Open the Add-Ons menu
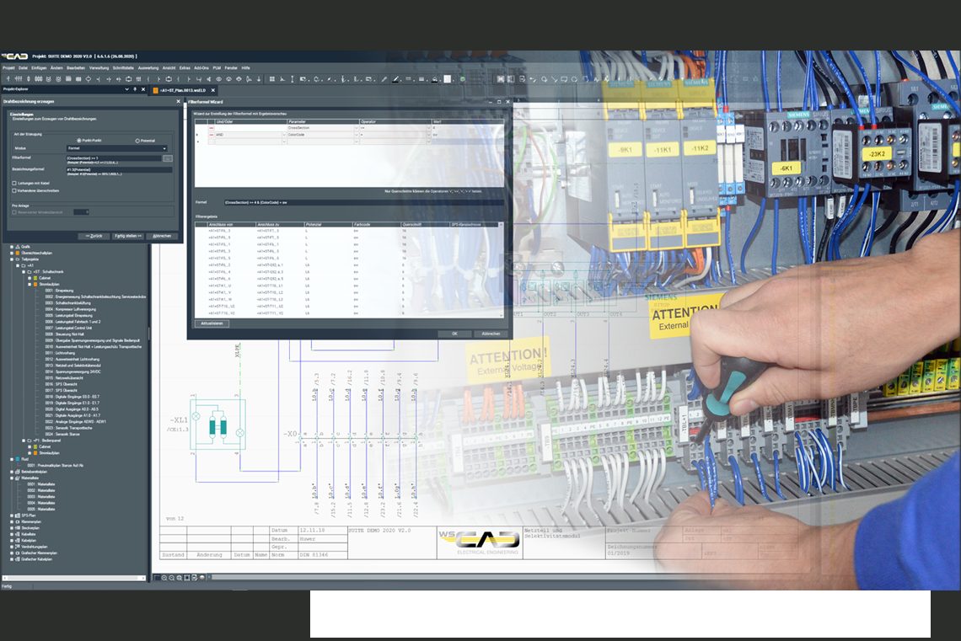The height and width of the screenshot is (641, 961). (x=201, y=68)
